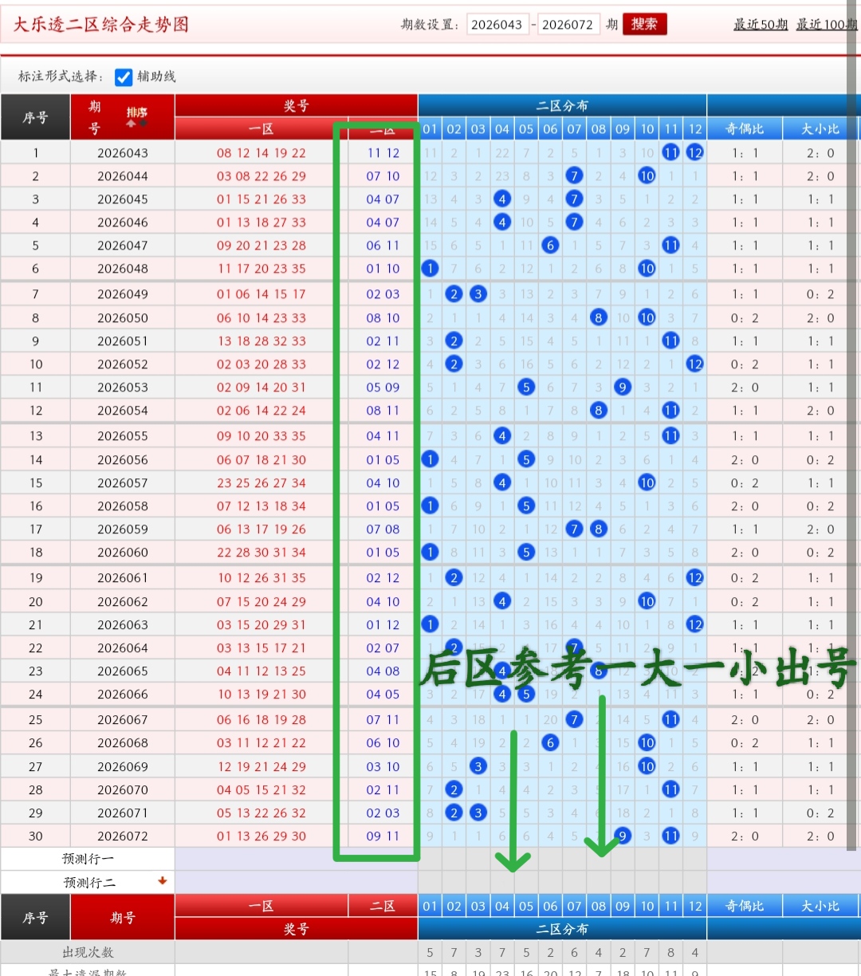Click blue ball 02 in row 2026061
This screenshot has height=976, width=861.
click(454, 577)
